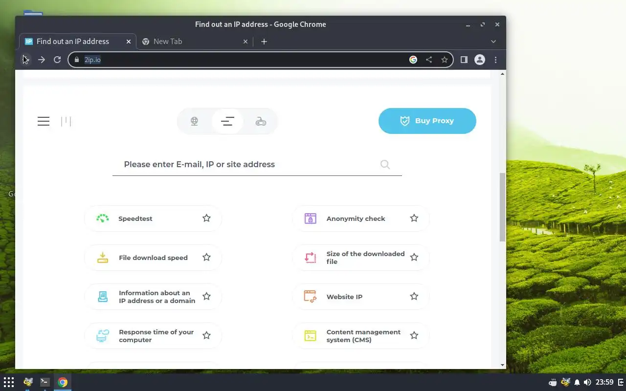Viewport: 626px width, 391px height.
Task: Star Size of the downloaded file
Action: click(414, 257)
